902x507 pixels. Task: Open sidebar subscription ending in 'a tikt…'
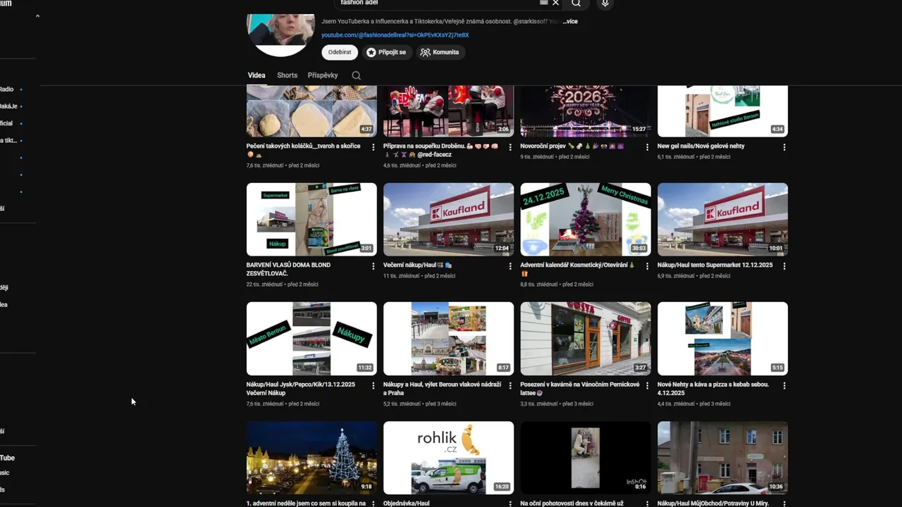tap(10, 140)
